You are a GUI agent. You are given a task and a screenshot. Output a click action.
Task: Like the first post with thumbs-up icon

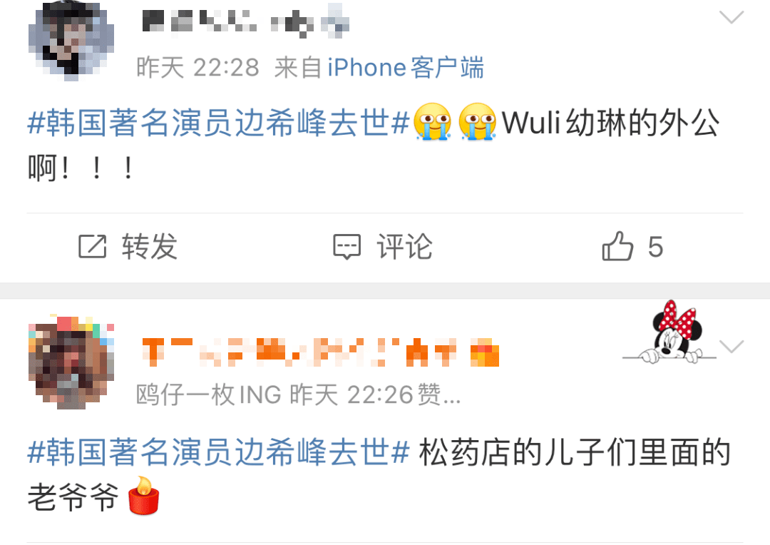pos(617,245)
